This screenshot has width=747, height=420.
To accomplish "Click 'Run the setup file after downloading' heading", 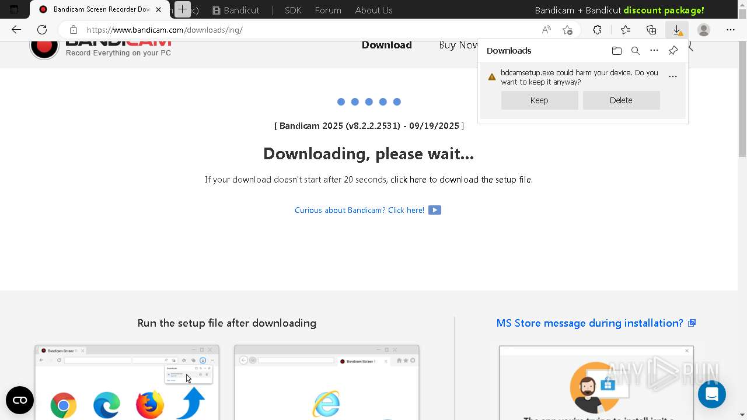I will [227, 323].
